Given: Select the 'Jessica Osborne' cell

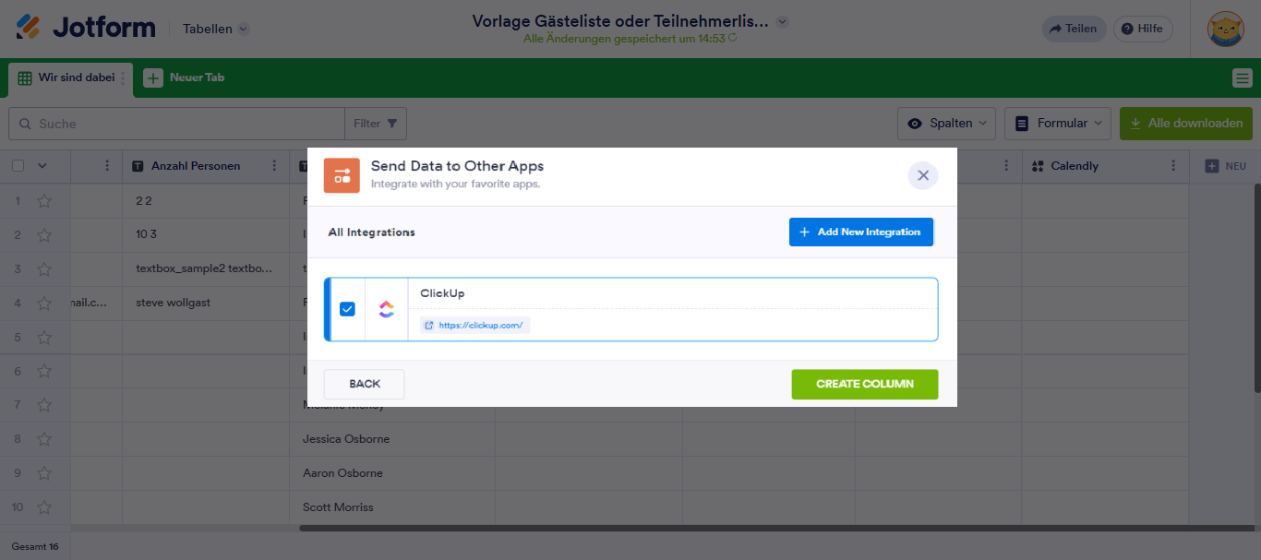Looking at the screenshot, I should coord(392,439).
